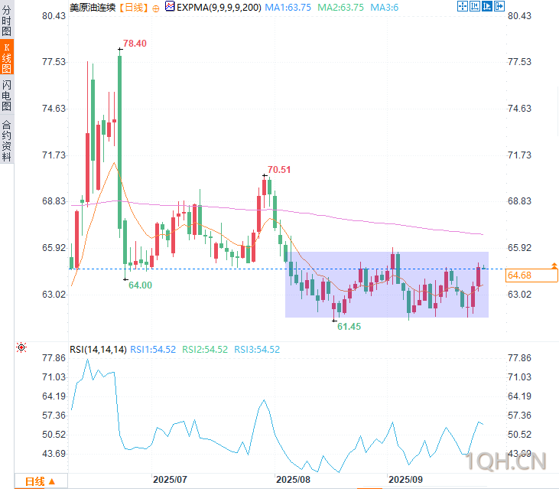Click the RSI1:54.52 value
The image size is (559, 489).
coord(153,350)
